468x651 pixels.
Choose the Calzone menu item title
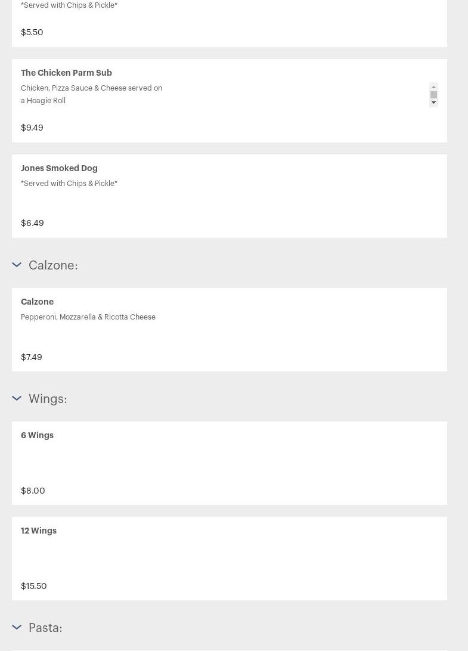(37, 302)
